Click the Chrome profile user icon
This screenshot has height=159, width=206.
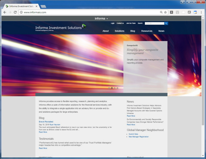click(x=183, y=2)
